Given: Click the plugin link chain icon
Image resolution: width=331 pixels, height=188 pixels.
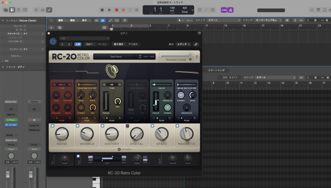Looking at the screenshot, I should coord(196,44).
